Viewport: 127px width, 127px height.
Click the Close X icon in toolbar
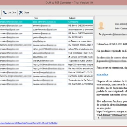pos(21,12)
